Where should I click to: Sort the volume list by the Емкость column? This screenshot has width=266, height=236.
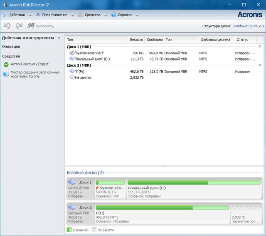[136, 40]
